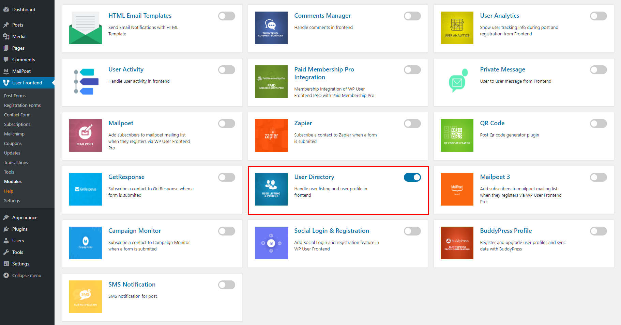
Task: Click the Frontend Comment Manager module icon
Action: 271,28
